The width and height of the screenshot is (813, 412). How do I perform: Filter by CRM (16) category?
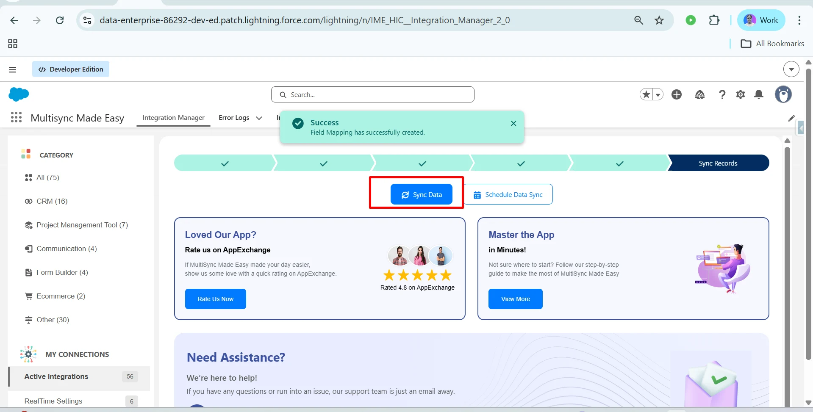click(46, 201)
